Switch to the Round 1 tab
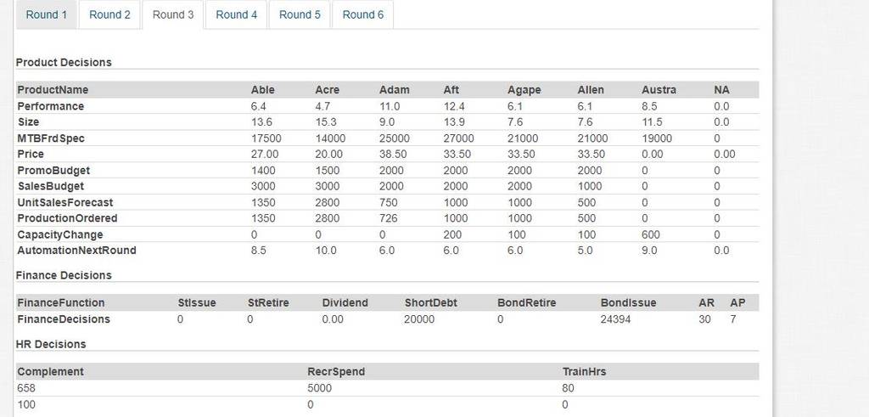This screenshot has height=417, width=869. coord(47,14)
